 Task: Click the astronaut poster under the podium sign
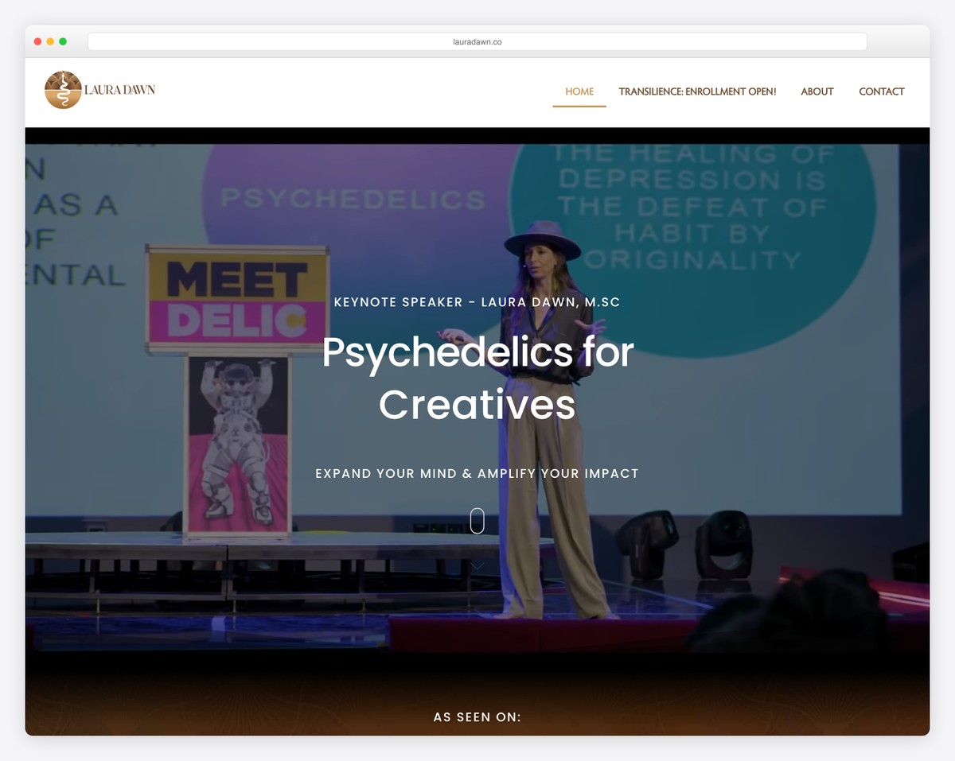[x=238, y=444]
